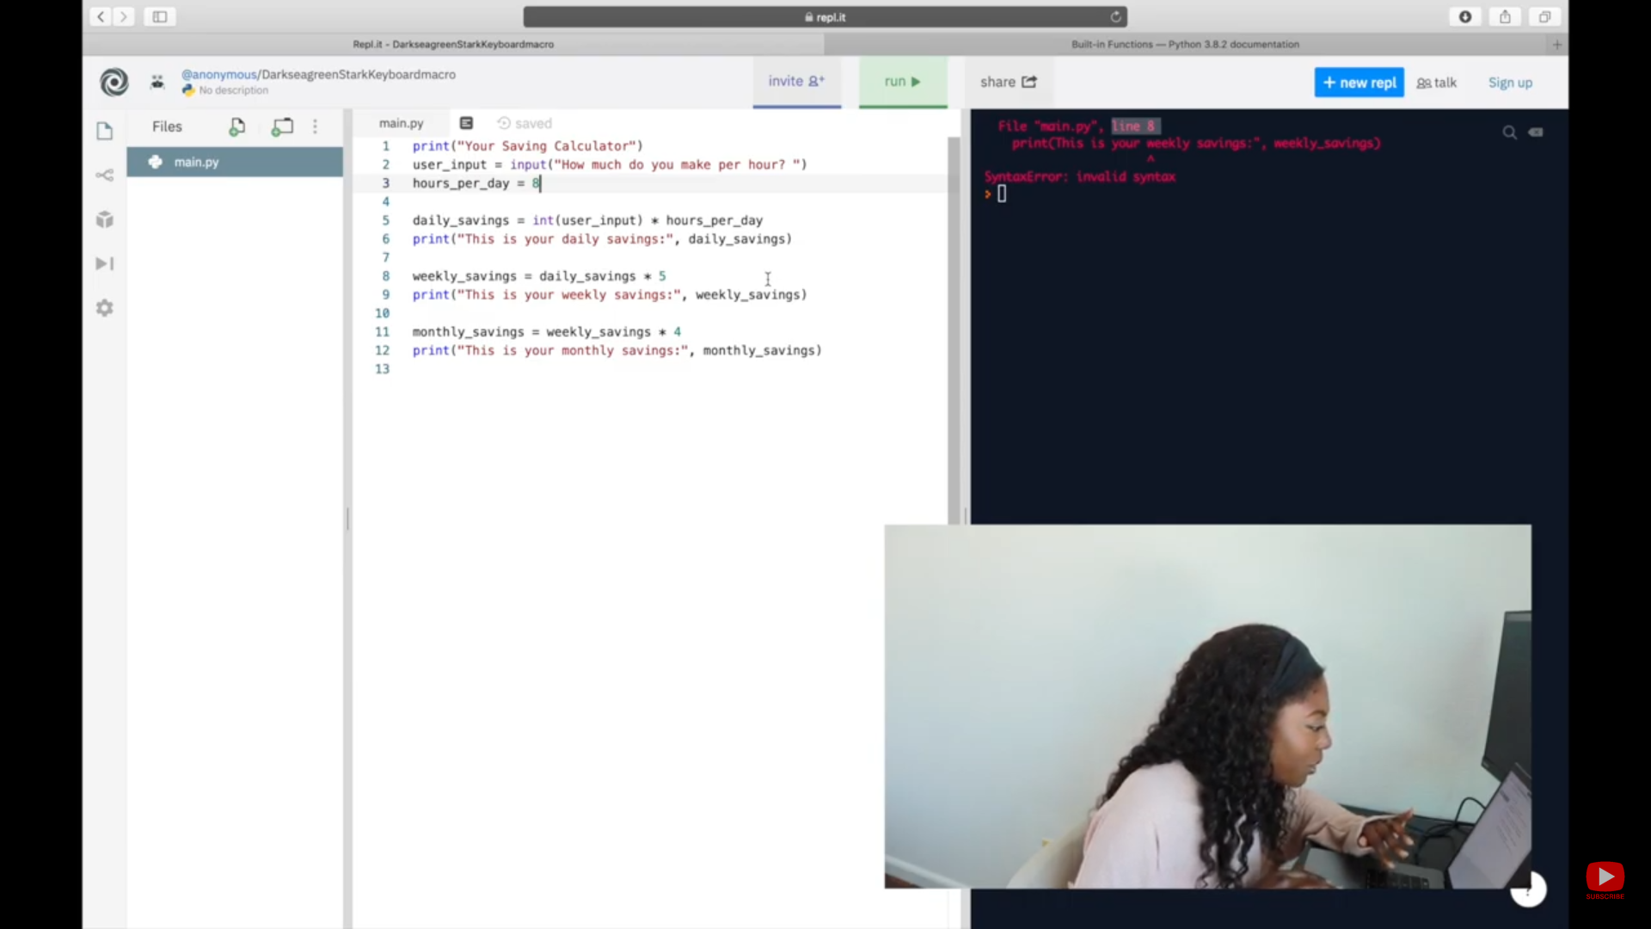Viewport: 1651px width, 929px height.
Task: Toggle the Safari sidebar button
Action: [x=160, y=16]
